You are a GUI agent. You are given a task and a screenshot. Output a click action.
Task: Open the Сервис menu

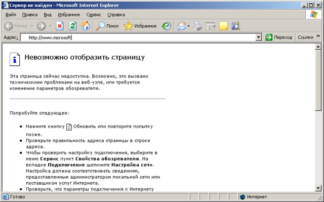click(94, 15)
